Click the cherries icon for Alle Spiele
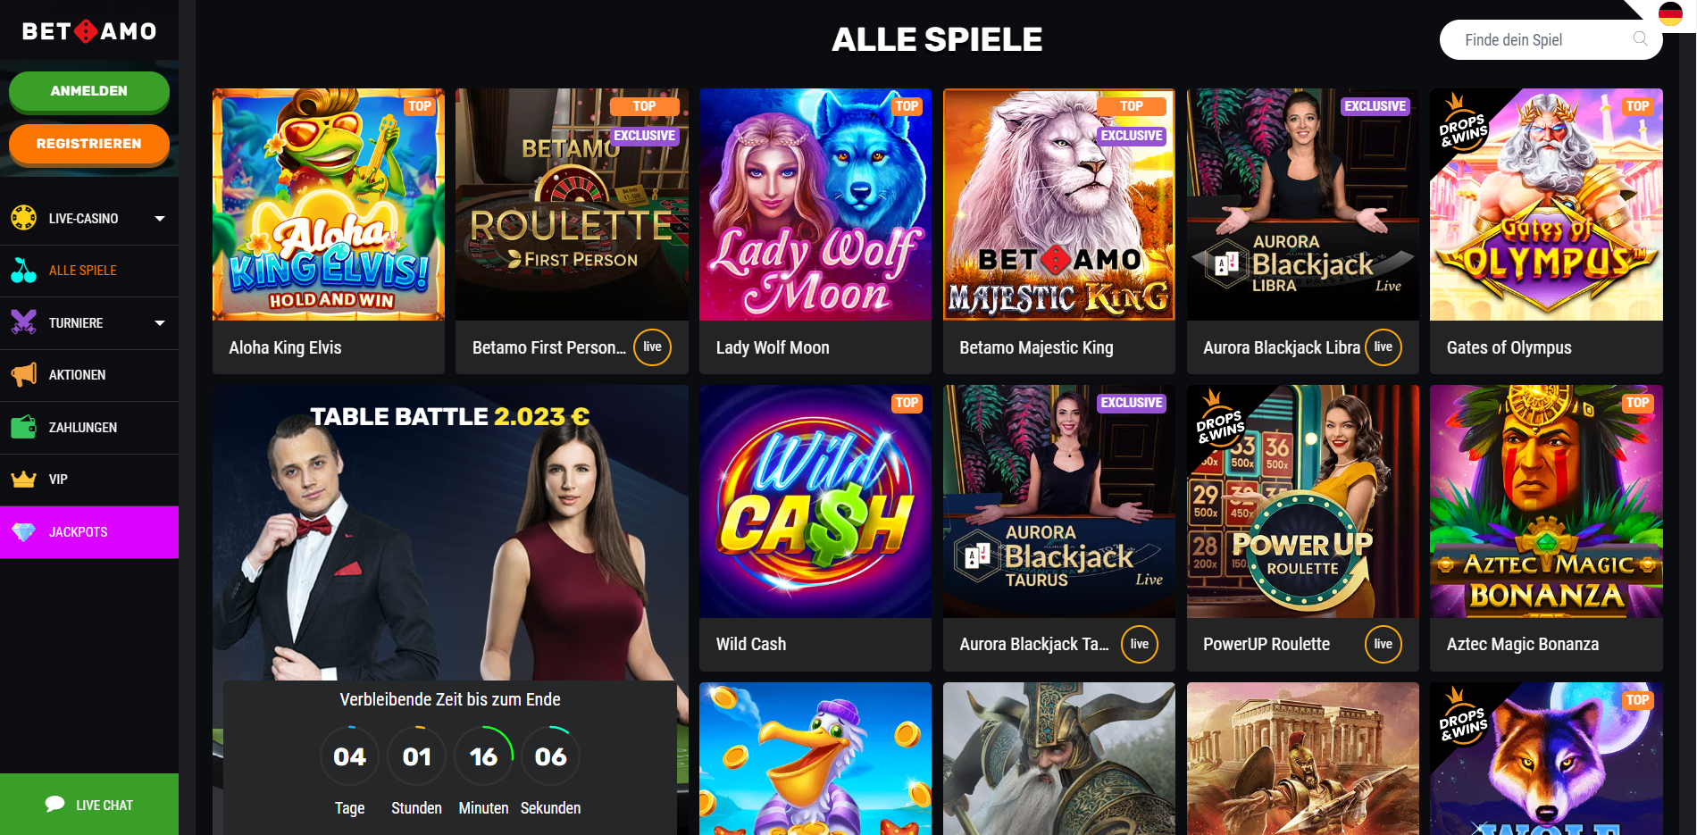 coord(24,271)
